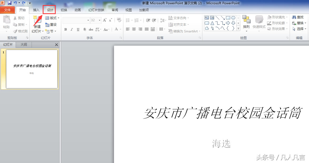
Task: Go to the 幻灯片放映 (Slide Show) tab
Action: [96, 10]
